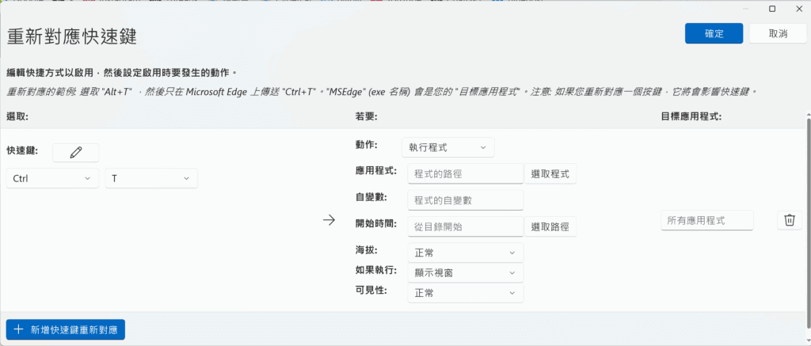Expand the 顯示視窗 dropdown

click(466, 272)
